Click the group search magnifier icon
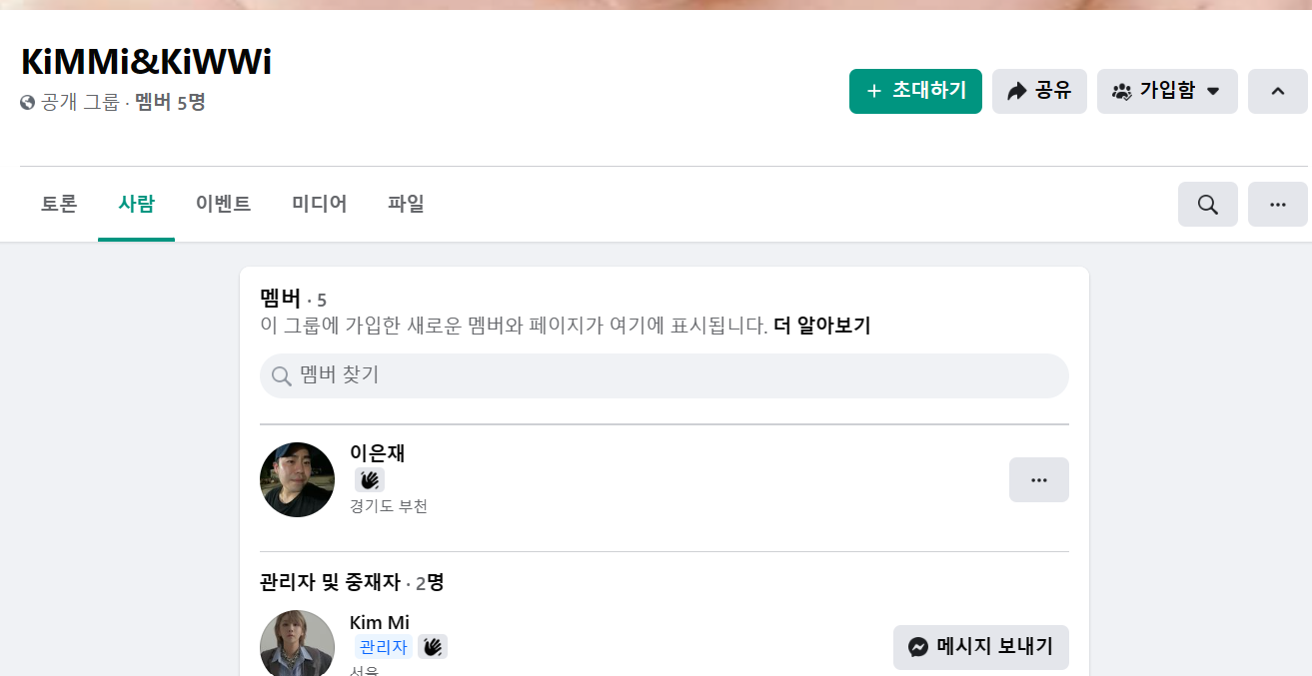Image resolution: width=1312 pixels, height=676 pixels. coord(1207,205)
